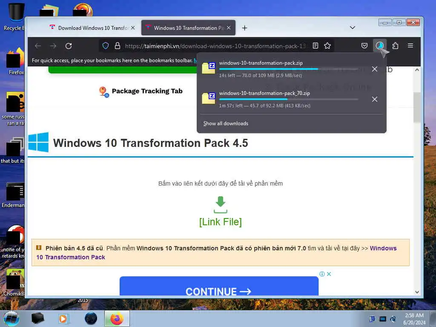Go back to previous page
Viewport: 436px width, 327px height.
pyautogui.click(x=38, y=46)
